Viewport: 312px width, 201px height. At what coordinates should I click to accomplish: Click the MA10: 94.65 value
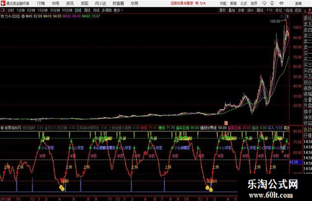[52, 16]
